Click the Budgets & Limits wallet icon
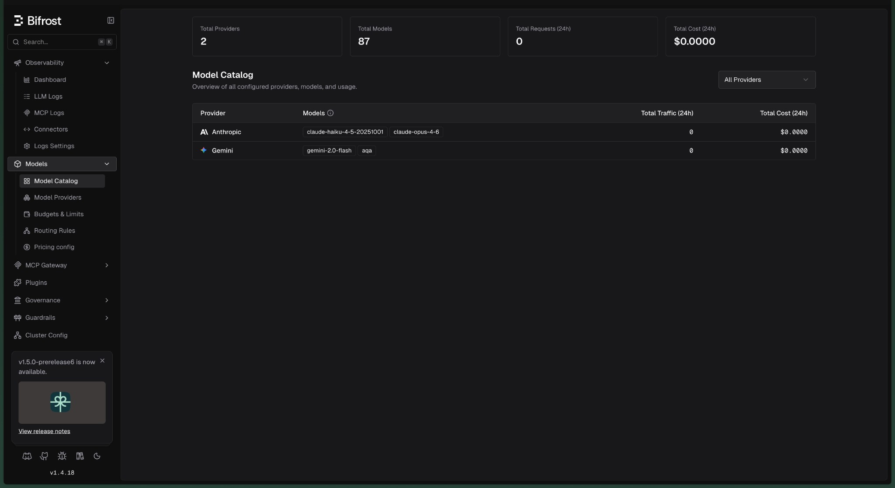The height and width of the screenshot is (488, 895). click(27, 214)
